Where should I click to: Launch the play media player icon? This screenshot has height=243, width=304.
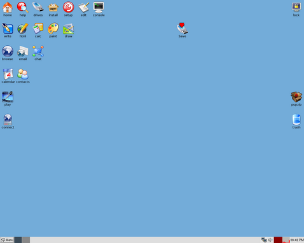8,97
